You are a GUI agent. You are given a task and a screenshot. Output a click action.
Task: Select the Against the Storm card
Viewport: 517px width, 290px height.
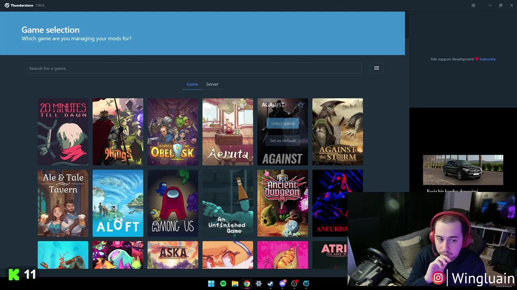338,132
